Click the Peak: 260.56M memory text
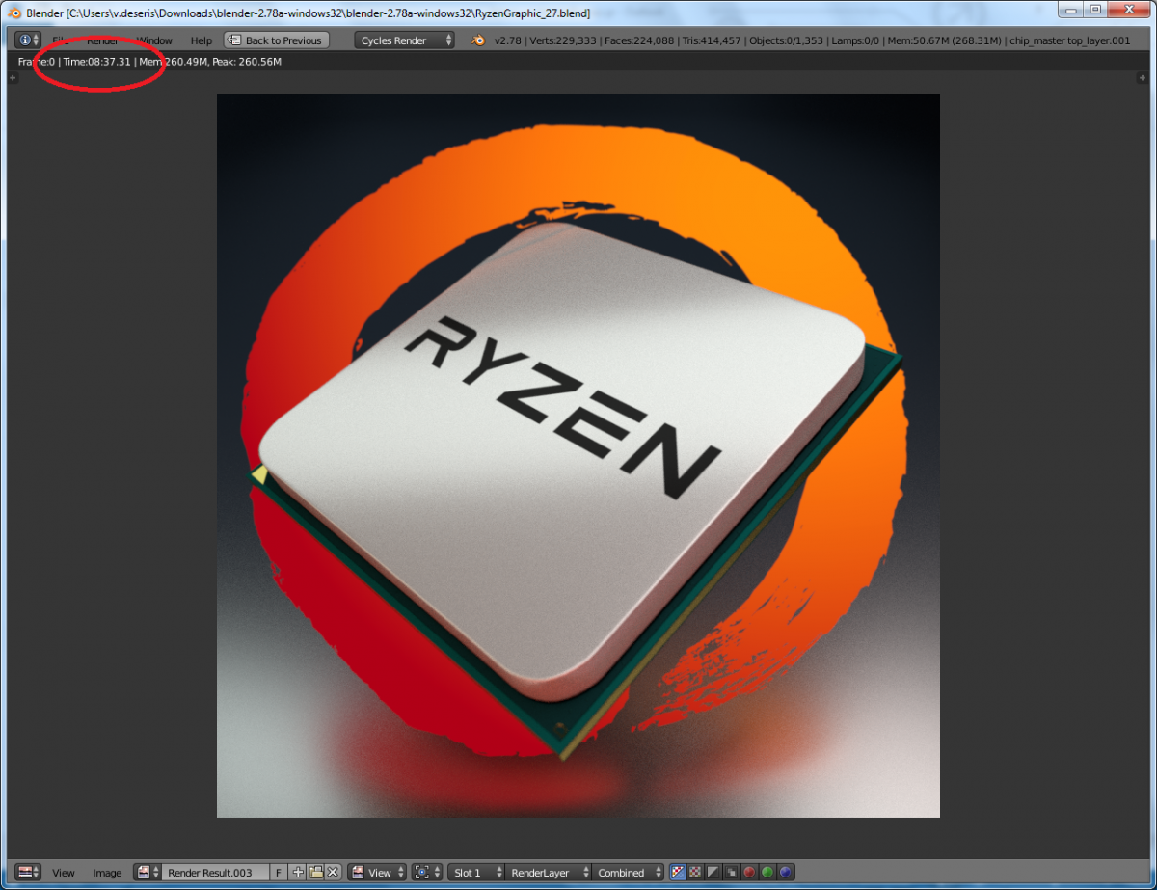 [x=247, y=62]
